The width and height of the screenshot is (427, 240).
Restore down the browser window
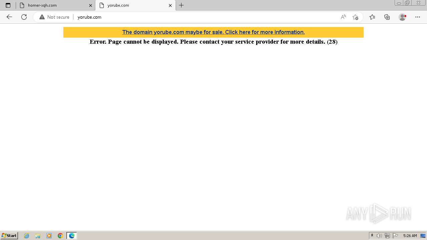pos(407,3)
